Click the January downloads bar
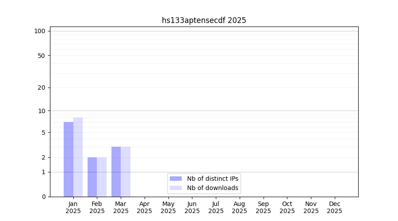This screenshot has height=221, width=398. tap(78, 157)
